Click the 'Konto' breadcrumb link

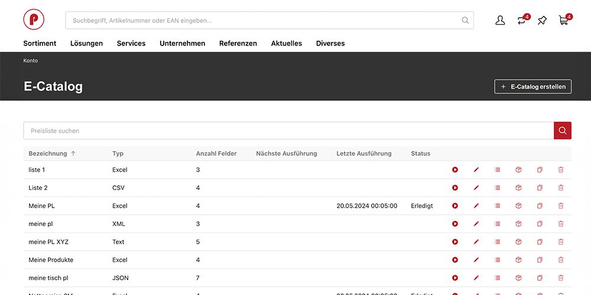click(31, 61)
